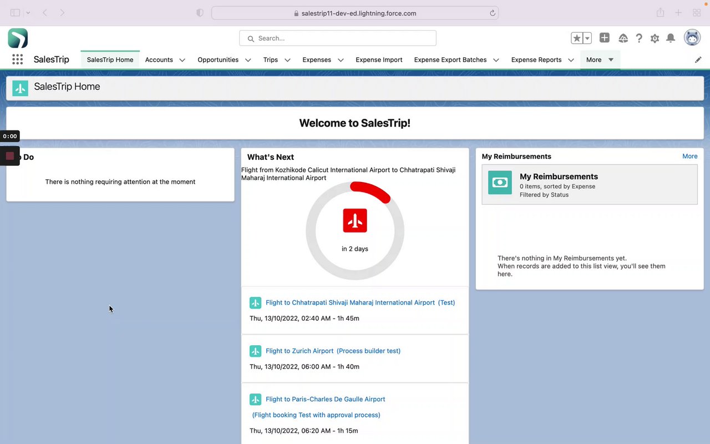The height and width of the screenshot is (444, 710).
Task: Open a new Safari tab plus
Action: (x=678, y=13)
